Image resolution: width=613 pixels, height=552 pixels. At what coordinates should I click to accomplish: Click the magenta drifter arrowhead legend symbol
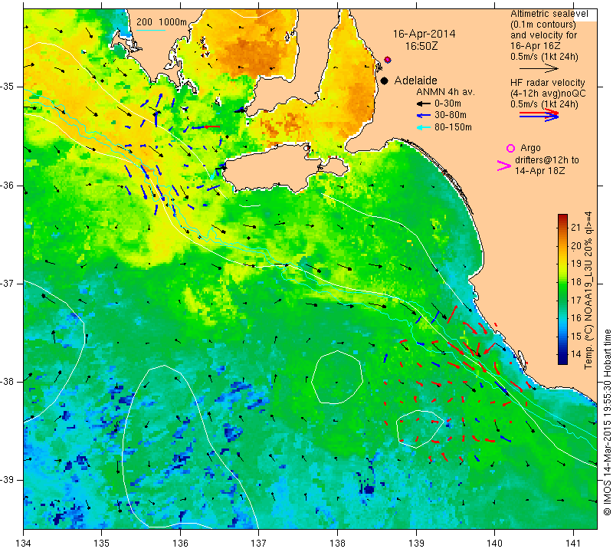click(x=503, y=166)
